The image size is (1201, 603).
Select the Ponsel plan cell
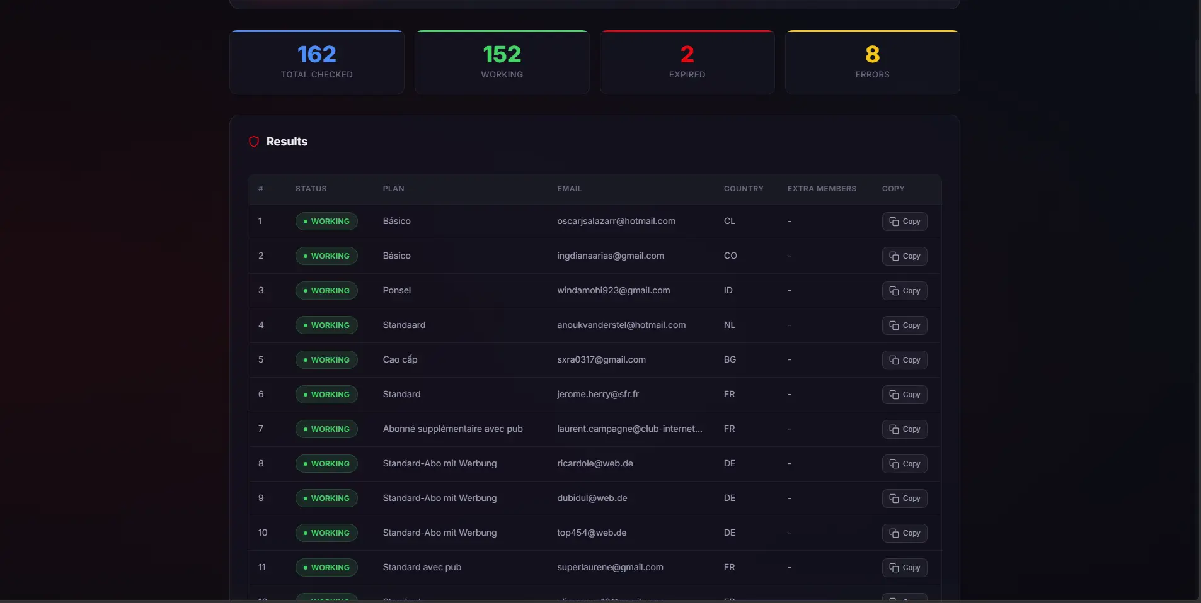point(397,290)
